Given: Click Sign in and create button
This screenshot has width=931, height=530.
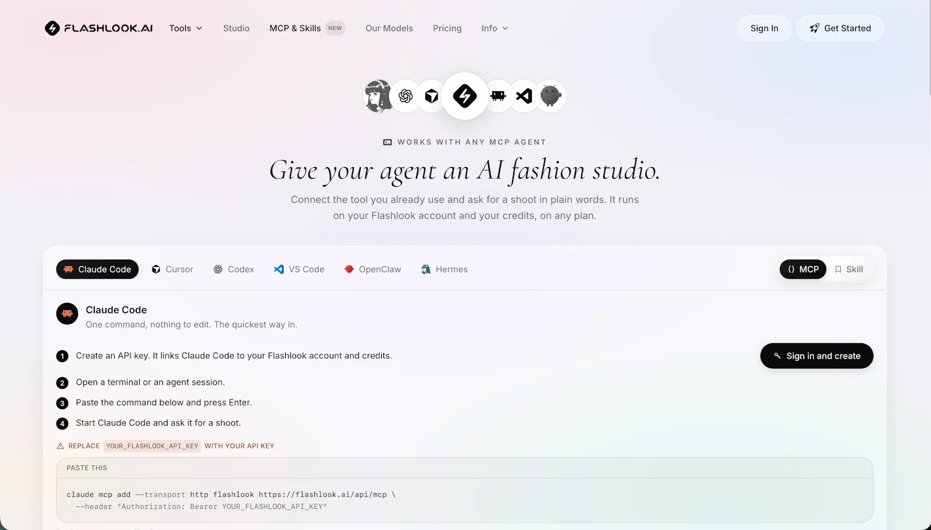Looking at the screenshot, I should pos(816,356).
